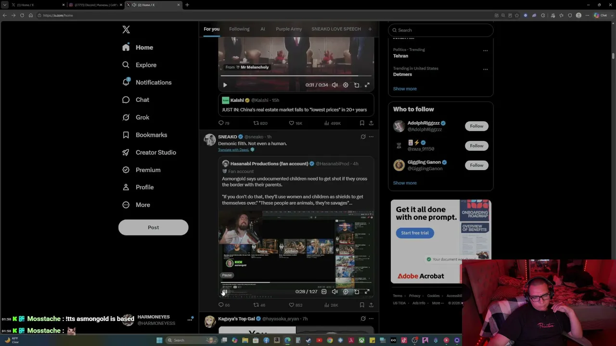
Task: Follow AdolphRiggzzz
Action: [x=476, y=126]
